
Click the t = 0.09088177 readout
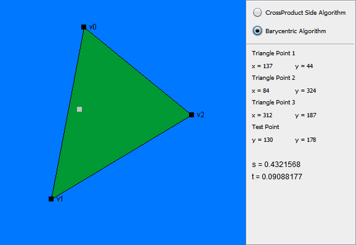[277, 177]
